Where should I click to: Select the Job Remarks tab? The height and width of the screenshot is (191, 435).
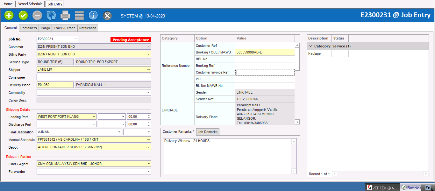pos(208,132)
